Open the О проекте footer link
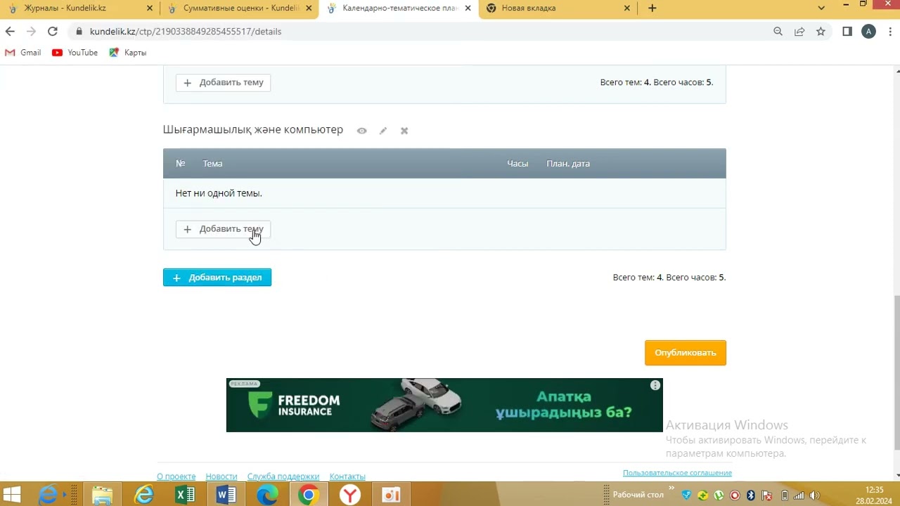The image size is (900, 506). tap(176, 476)
